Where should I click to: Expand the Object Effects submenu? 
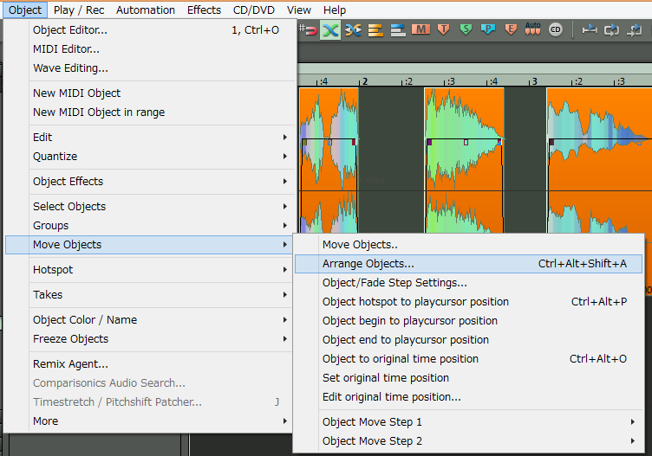(x=150, y=182)
